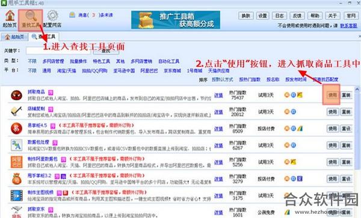This screenshot has width=361, height=218.
Task: Open 详情 link for 数据包处理
Action: coord(218,145)
